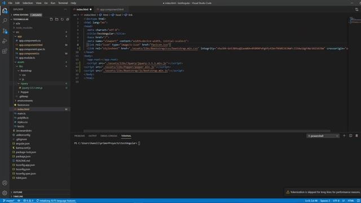Screen dimensions: 361x203
Task: Open the View menu
Action: coord(39,3)
